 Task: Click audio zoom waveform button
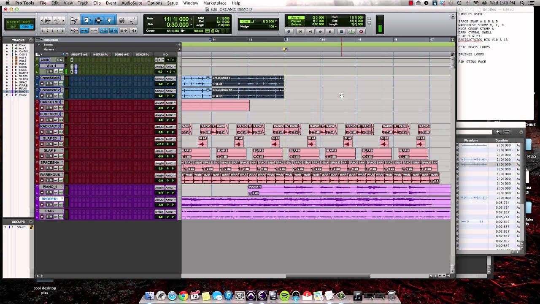click(x=48, y=20)
